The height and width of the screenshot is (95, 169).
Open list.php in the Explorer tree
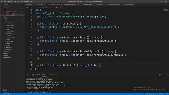(8, 29)
